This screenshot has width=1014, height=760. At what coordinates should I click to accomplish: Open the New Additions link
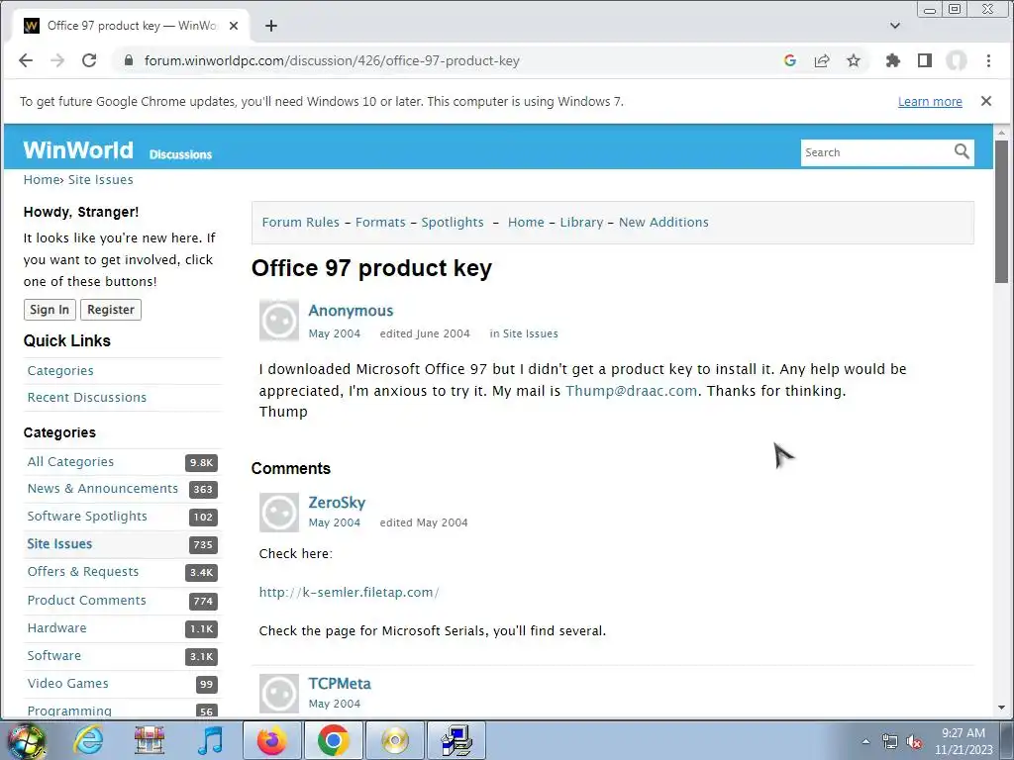click(663, 223)
